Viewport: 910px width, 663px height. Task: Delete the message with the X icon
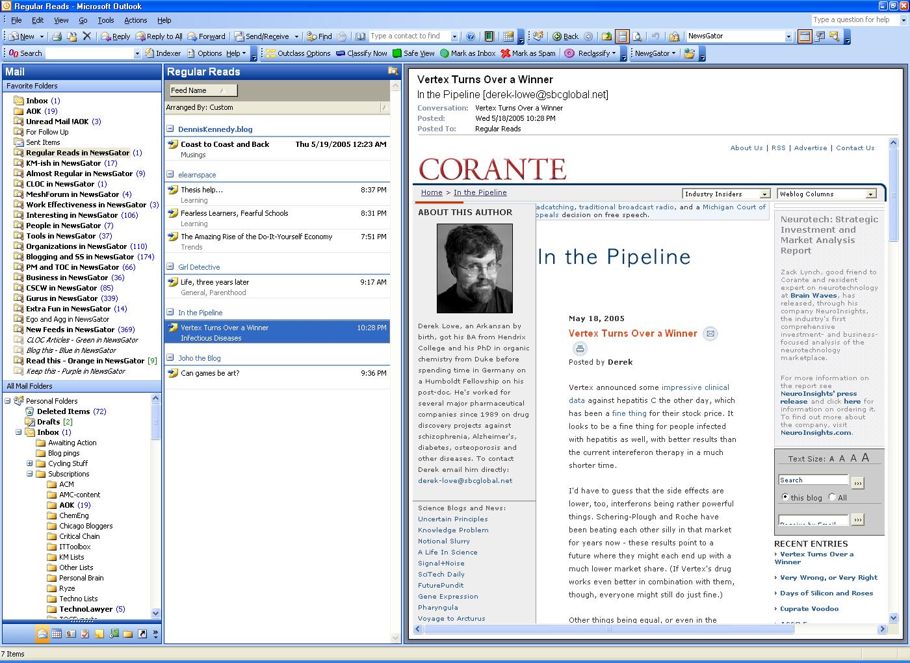[x=86, y=36]
